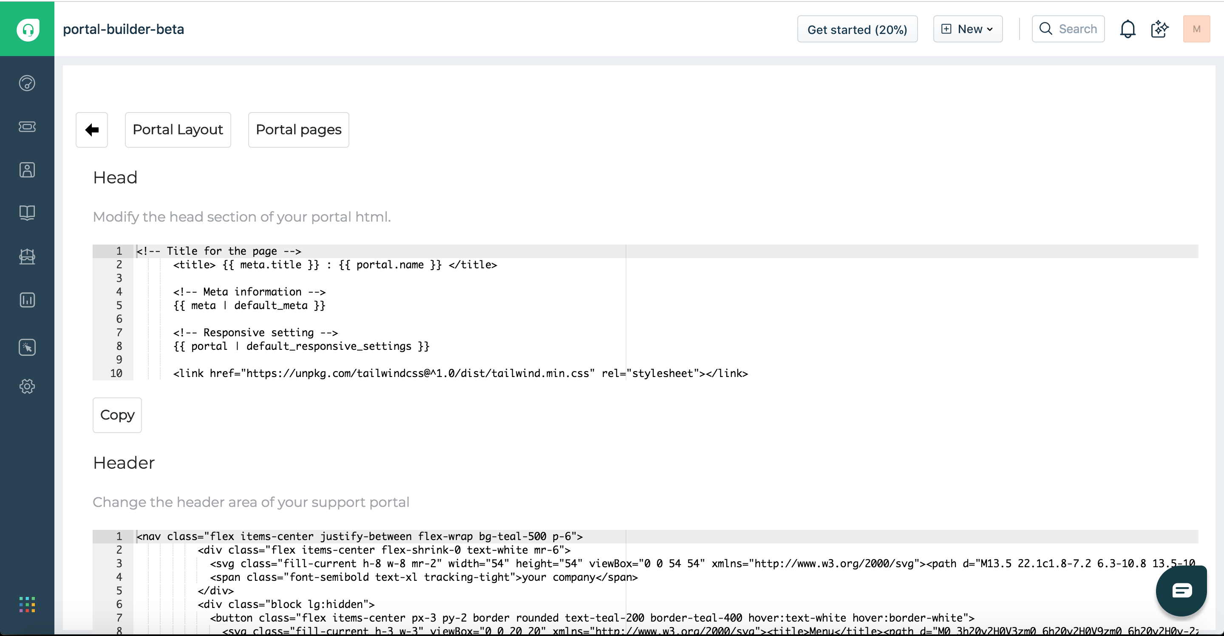
Task: Open the Solutions book icon in sidebar
Action: (27, 212)
